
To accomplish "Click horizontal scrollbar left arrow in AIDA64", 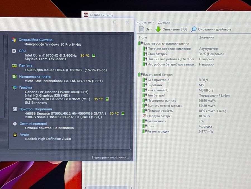I will pyautogui.click(x=85, y=188).
